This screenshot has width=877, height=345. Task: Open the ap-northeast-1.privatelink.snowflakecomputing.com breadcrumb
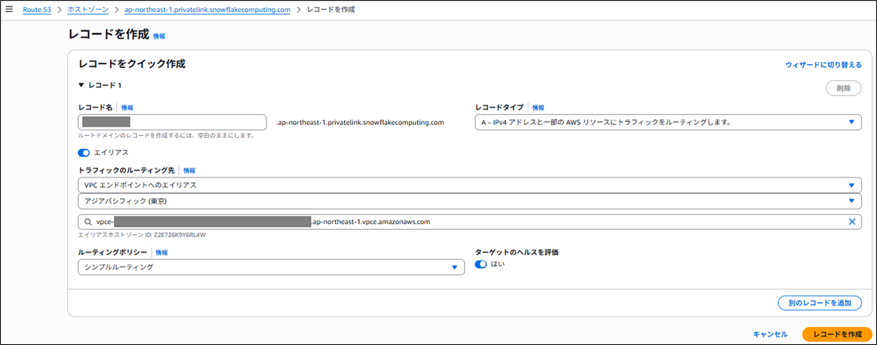[207, 10]
